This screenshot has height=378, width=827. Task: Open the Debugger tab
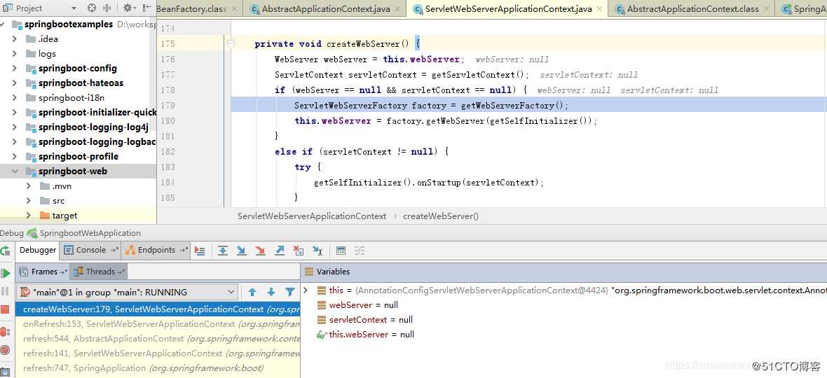coord(38,250)
